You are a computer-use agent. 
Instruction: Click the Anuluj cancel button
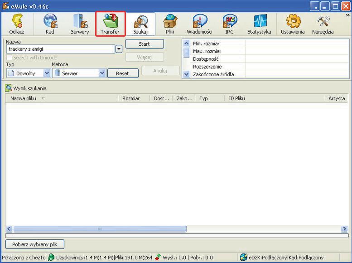(x=160, y=71)
